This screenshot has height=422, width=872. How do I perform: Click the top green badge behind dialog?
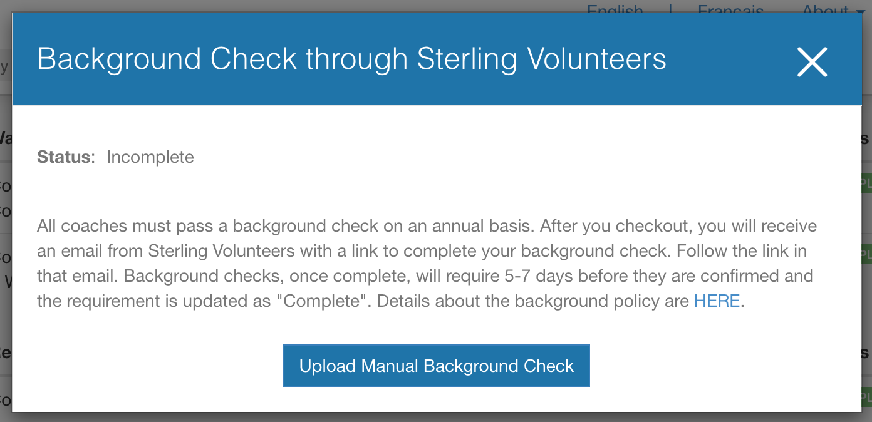pyautogui.click(x=866, y=183)
